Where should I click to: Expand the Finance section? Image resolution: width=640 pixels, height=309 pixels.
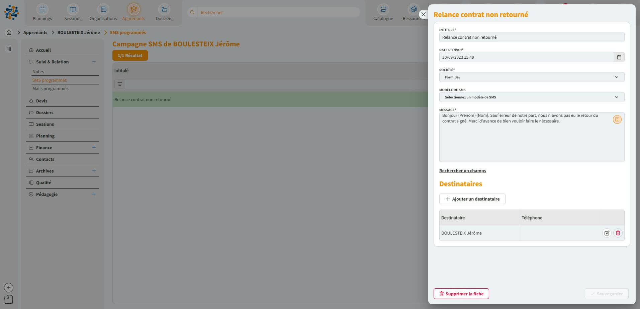[94, 147]
